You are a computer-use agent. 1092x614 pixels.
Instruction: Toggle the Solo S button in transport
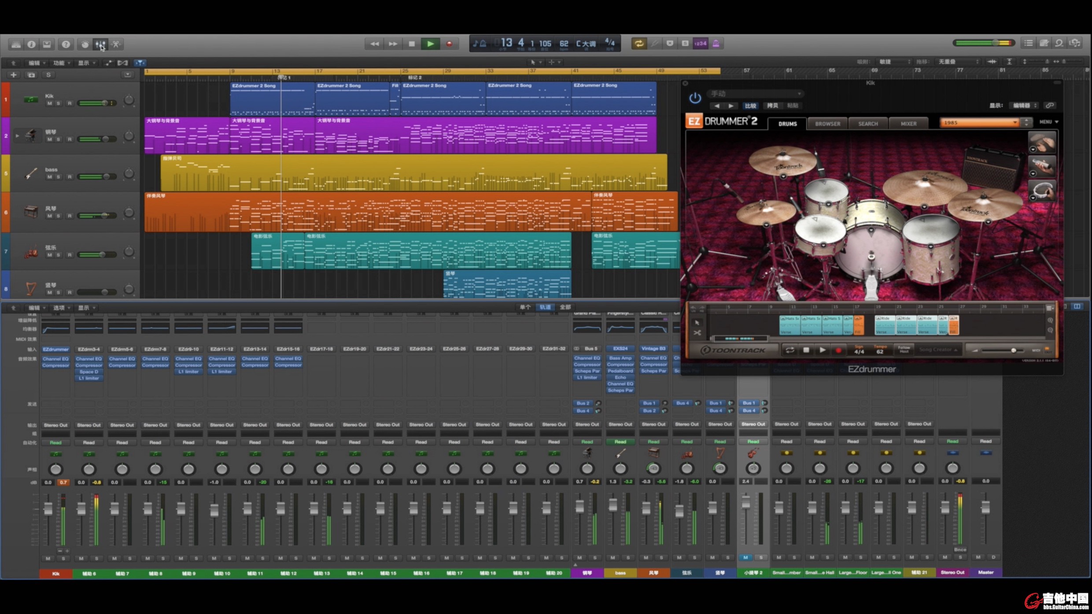pos(685,44)
